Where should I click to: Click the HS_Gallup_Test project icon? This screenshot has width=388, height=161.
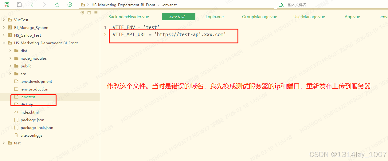[x=10, y=35]
